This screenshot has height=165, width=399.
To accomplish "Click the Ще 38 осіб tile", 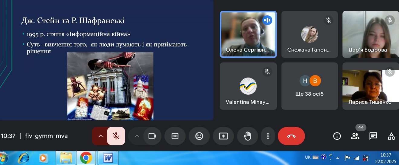I will click(310, 86).
